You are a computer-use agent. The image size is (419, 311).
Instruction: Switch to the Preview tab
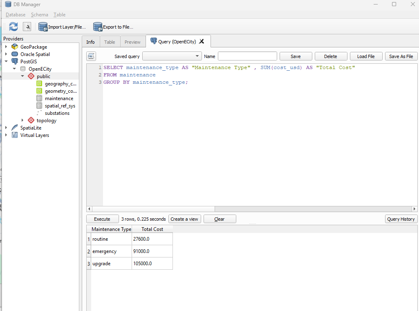[132, 42]
